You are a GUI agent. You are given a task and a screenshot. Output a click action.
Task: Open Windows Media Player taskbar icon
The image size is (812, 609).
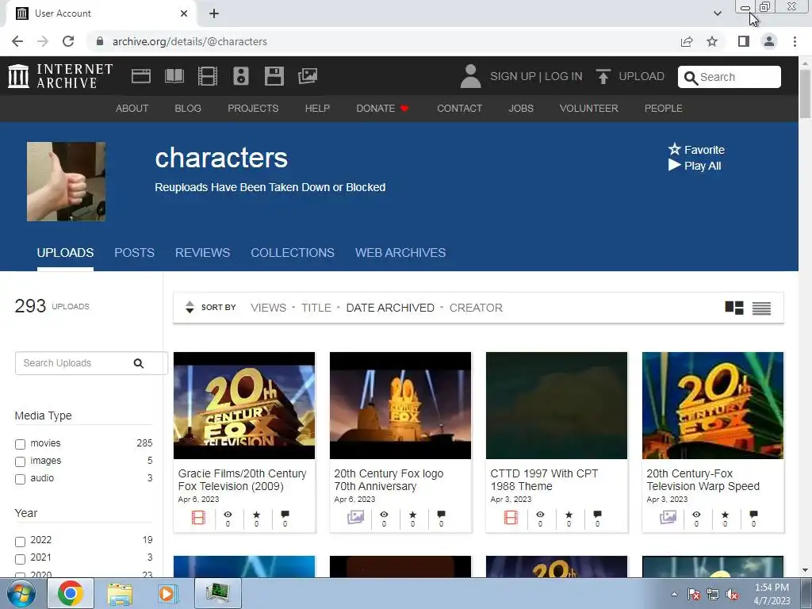(x=167, y=593)
